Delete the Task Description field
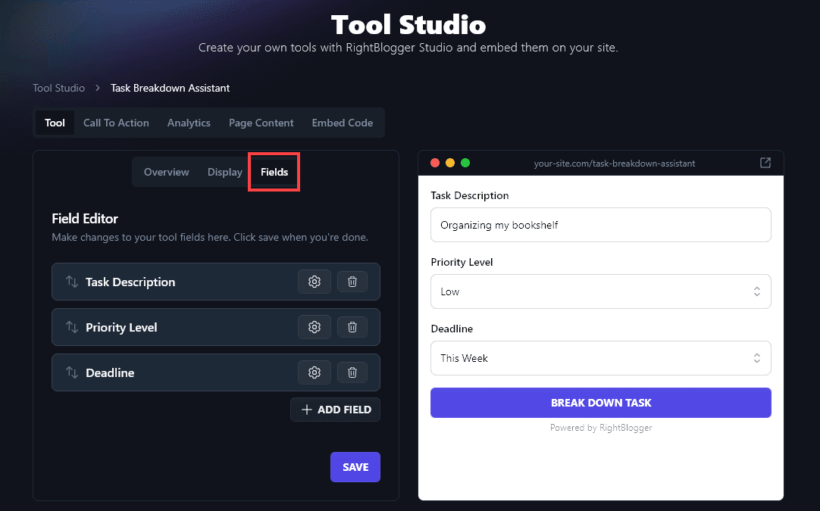 352,281
